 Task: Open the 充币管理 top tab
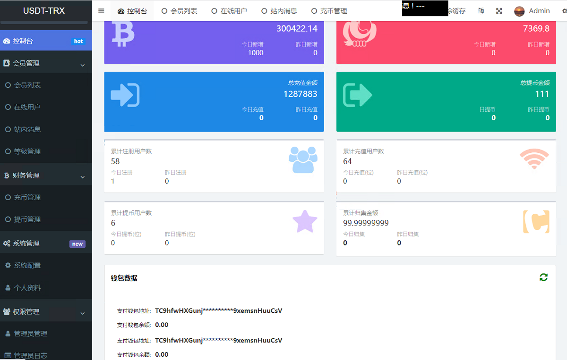pyautogui.click(x=329, y=11)
